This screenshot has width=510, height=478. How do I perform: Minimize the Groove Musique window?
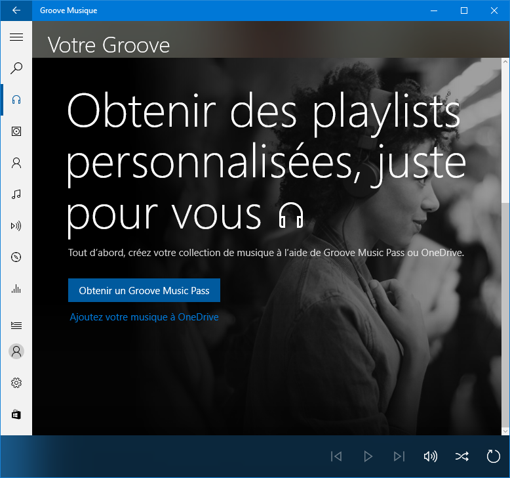[x=434, y=11]
